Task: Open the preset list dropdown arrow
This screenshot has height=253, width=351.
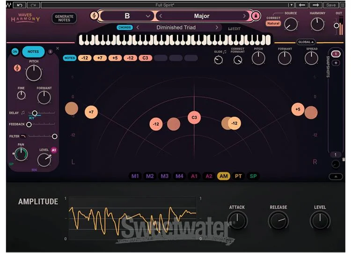Action: click(x=291, y=5)
